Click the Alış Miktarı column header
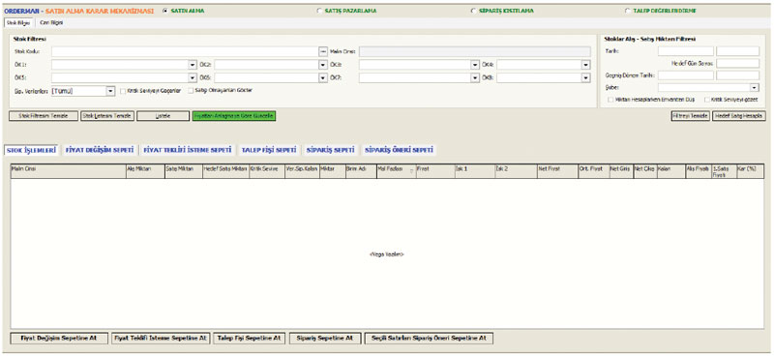The width and height of the screenshot is (774, 357). click(145, 171)
